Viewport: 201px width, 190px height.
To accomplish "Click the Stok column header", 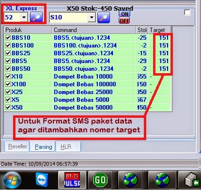I will 142,30.
